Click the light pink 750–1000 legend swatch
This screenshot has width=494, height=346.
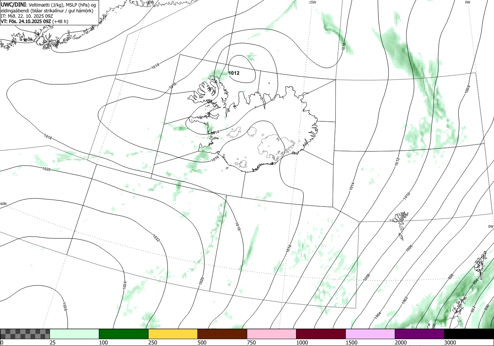(272, 334)
